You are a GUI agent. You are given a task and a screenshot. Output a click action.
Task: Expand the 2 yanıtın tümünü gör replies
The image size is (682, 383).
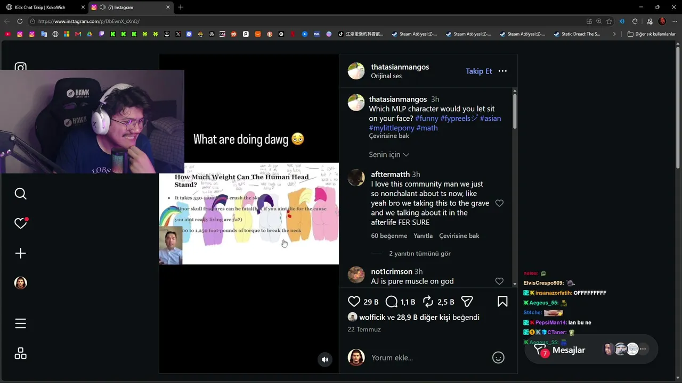(420, 254)
